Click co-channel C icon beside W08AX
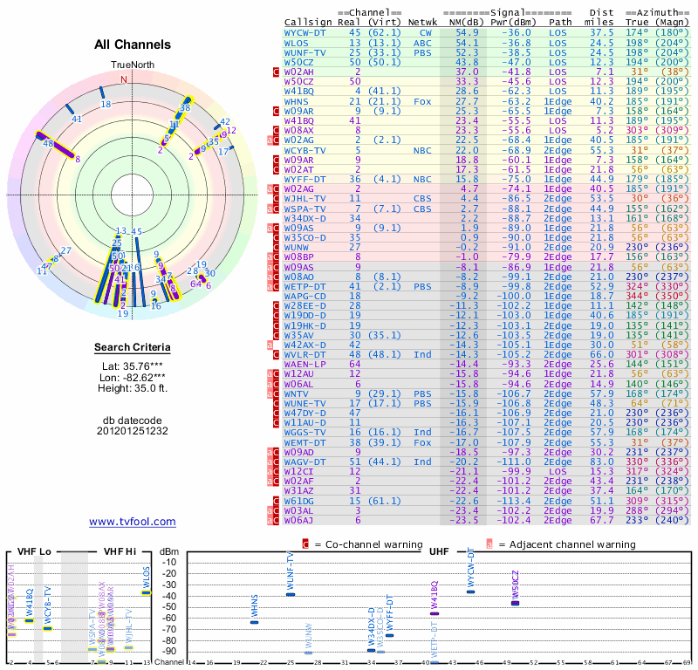698x670 pixels. [276, 131]
